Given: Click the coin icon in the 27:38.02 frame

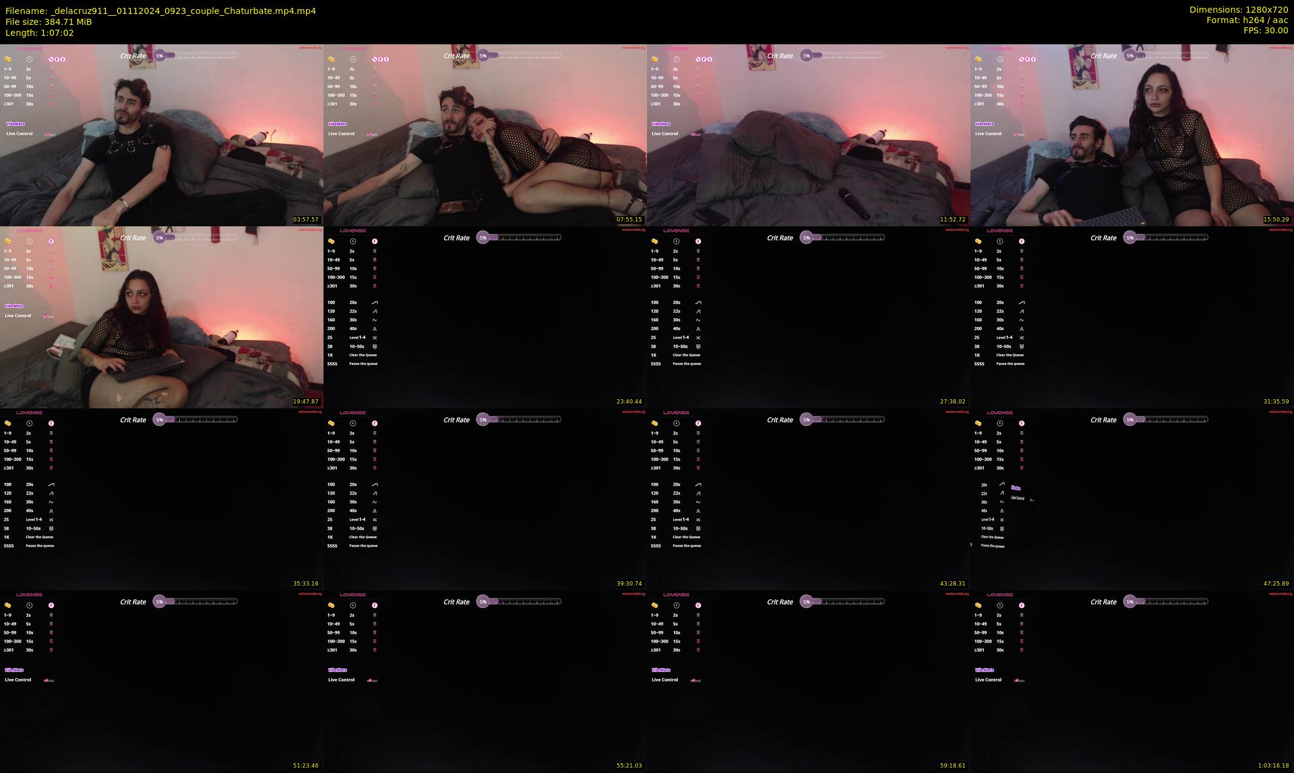Looking at the screenshot, I should click(655, 241).
